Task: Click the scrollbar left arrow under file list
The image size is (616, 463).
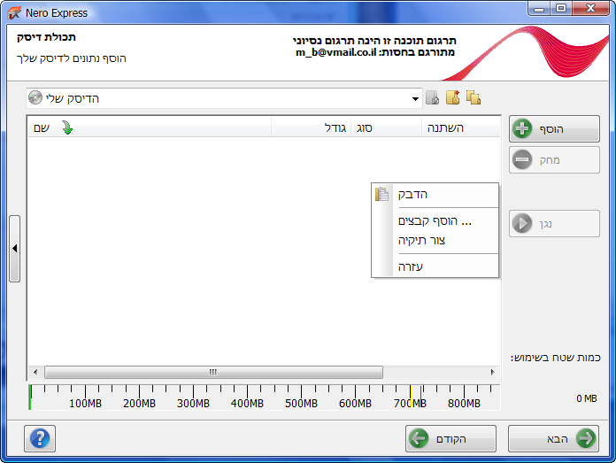Action: [35, 372]
